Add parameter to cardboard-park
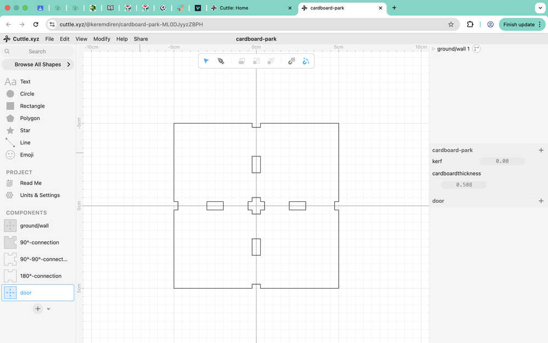Image resolution: width=548 pixels, height=343 pixels. (x=541, y=150)
